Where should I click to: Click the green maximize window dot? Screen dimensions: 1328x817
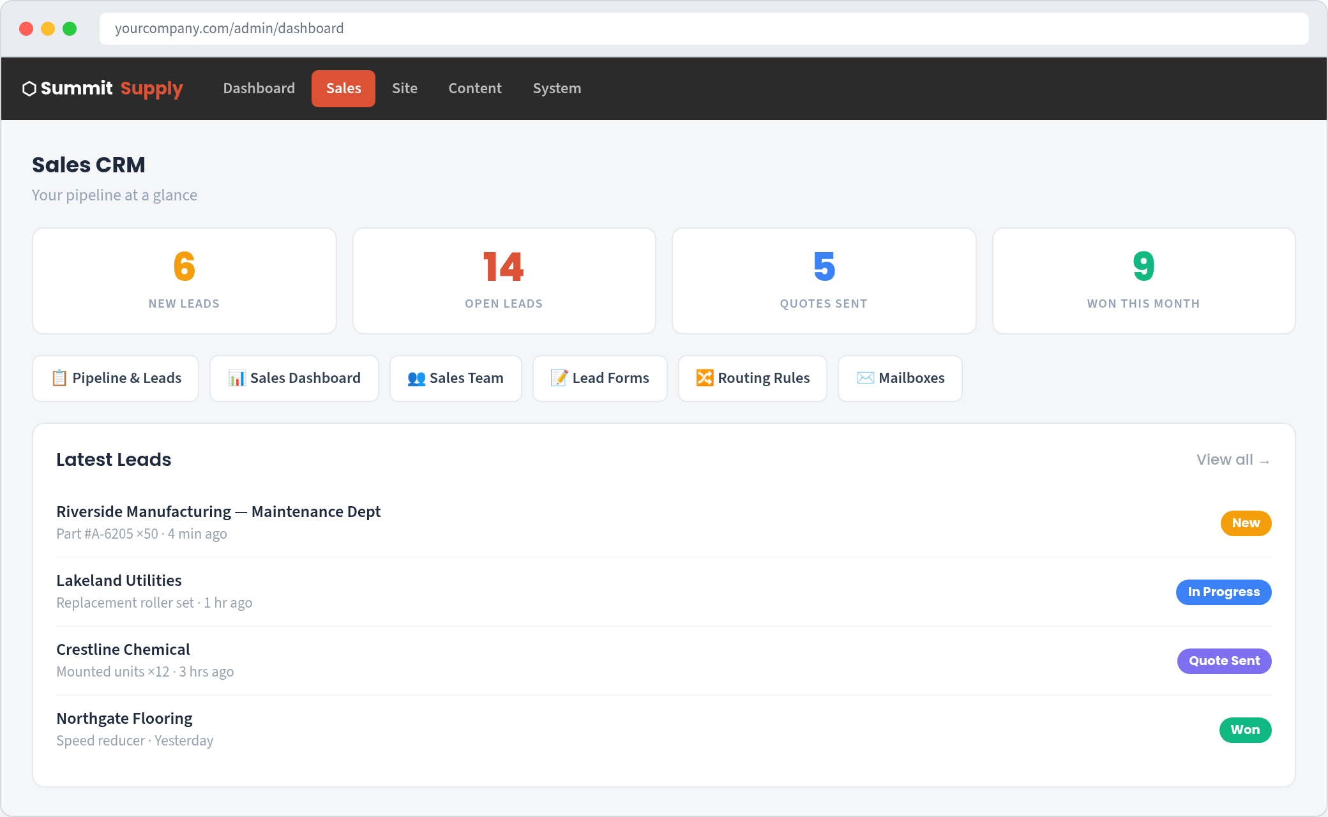(70, 29)
